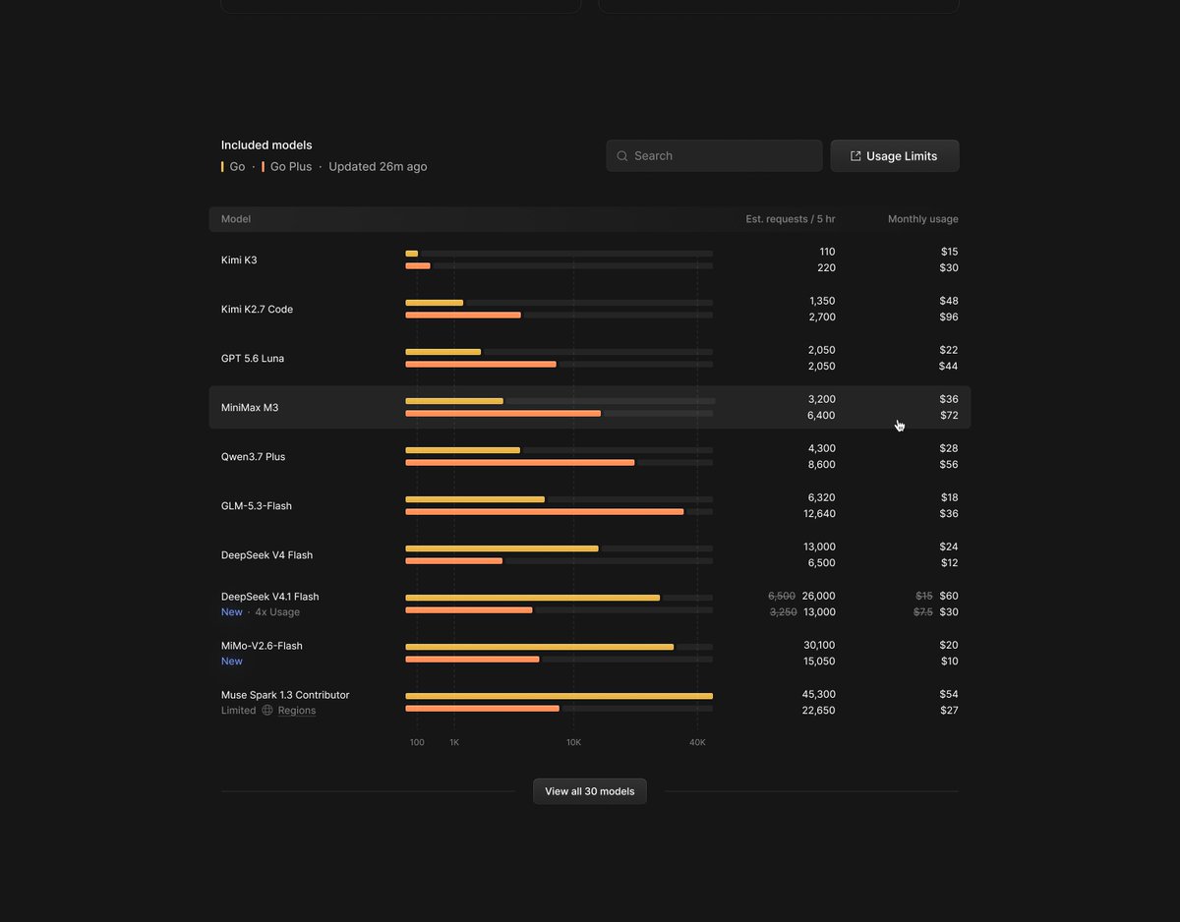
Task: Click the $15 monthly usage for Kimi K3
Action: click(949, 253)
